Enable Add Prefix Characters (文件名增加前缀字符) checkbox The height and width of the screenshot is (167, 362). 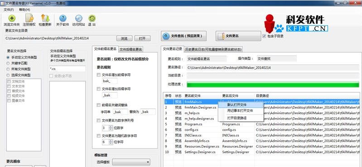pyautogui.click(x=99, y=75)
